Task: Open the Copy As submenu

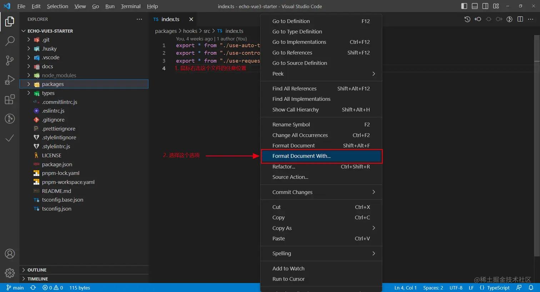Action: click(x=321, y=228)
